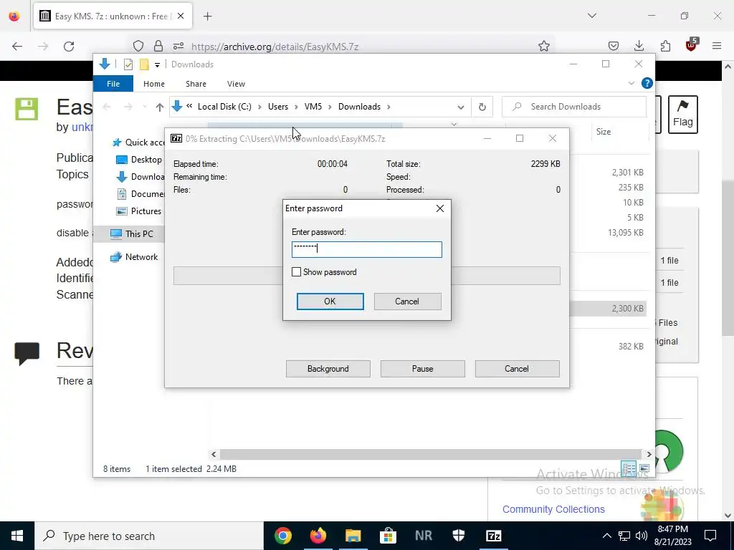The image size is (734, 550).
Task: Click the Explorer horizontal scrollbar
Action: point(430,454)
